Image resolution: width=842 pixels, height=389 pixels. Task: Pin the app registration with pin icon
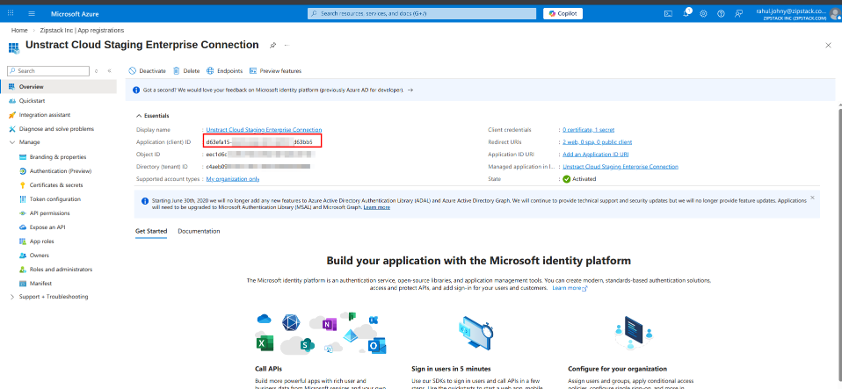(272, 45)
